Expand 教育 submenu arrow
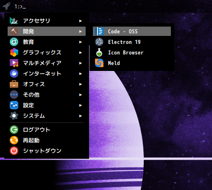The height and width of the screenshot is (190, 212). point(81,42)
